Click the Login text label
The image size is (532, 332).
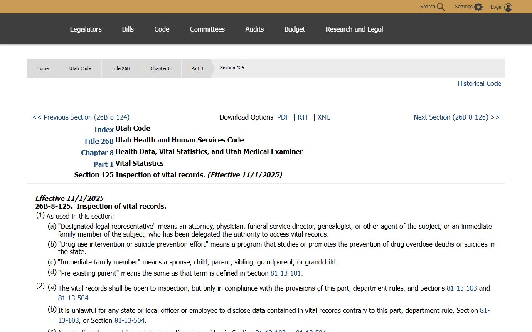click(497, 7)
